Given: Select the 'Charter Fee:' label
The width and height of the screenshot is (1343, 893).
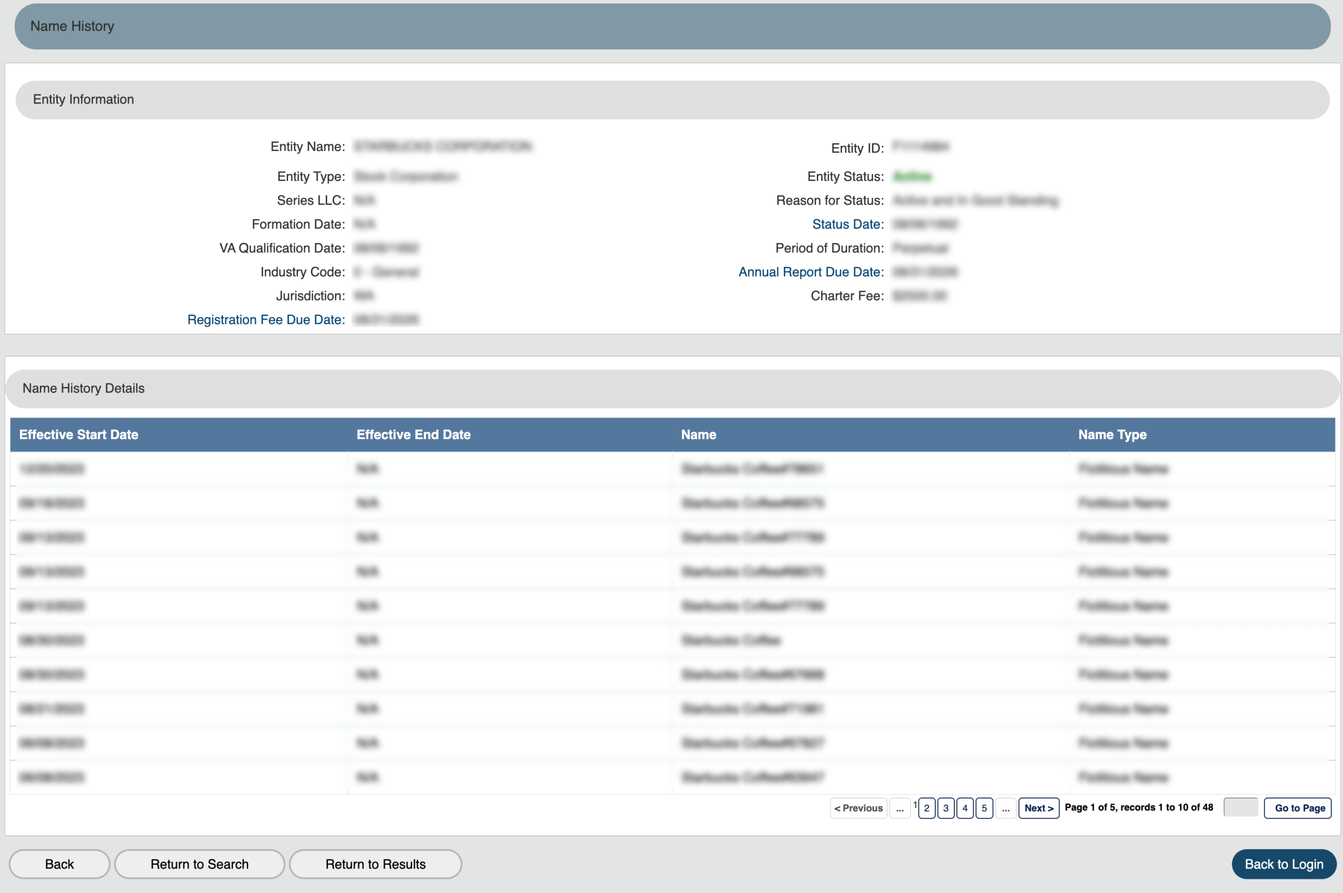Looking at the screenshot, I should click(847, 296).
